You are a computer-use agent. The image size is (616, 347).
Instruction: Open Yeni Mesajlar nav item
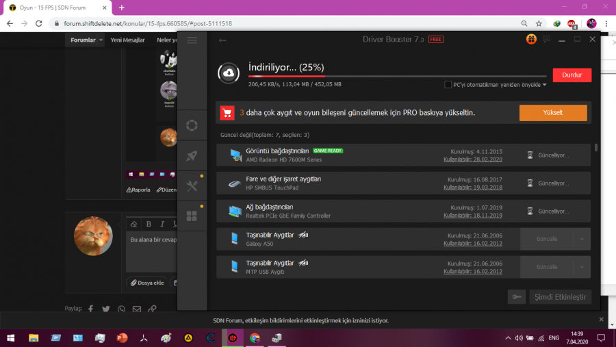tap(127, 40)
